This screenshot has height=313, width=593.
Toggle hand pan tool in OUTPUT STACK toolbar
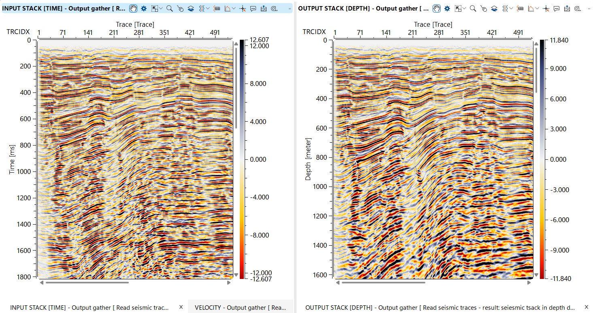(x=436, y=8)
